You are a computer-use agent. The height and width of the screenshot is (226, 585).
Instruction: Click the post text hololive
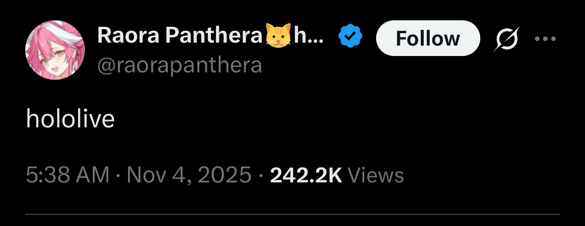click(x=70, y=119)
